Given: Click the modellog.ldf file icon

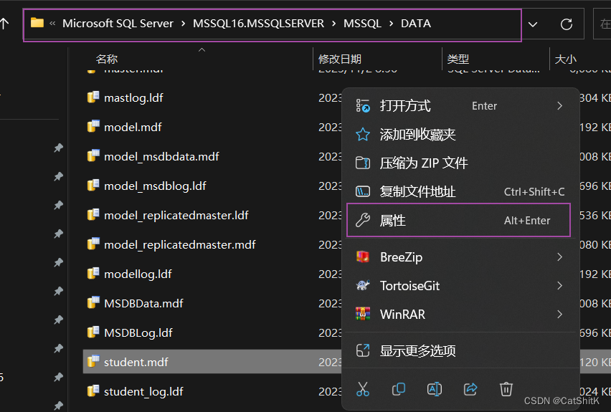Looking at the screenshot, I should pyautogui.click(x=93, y=274).
